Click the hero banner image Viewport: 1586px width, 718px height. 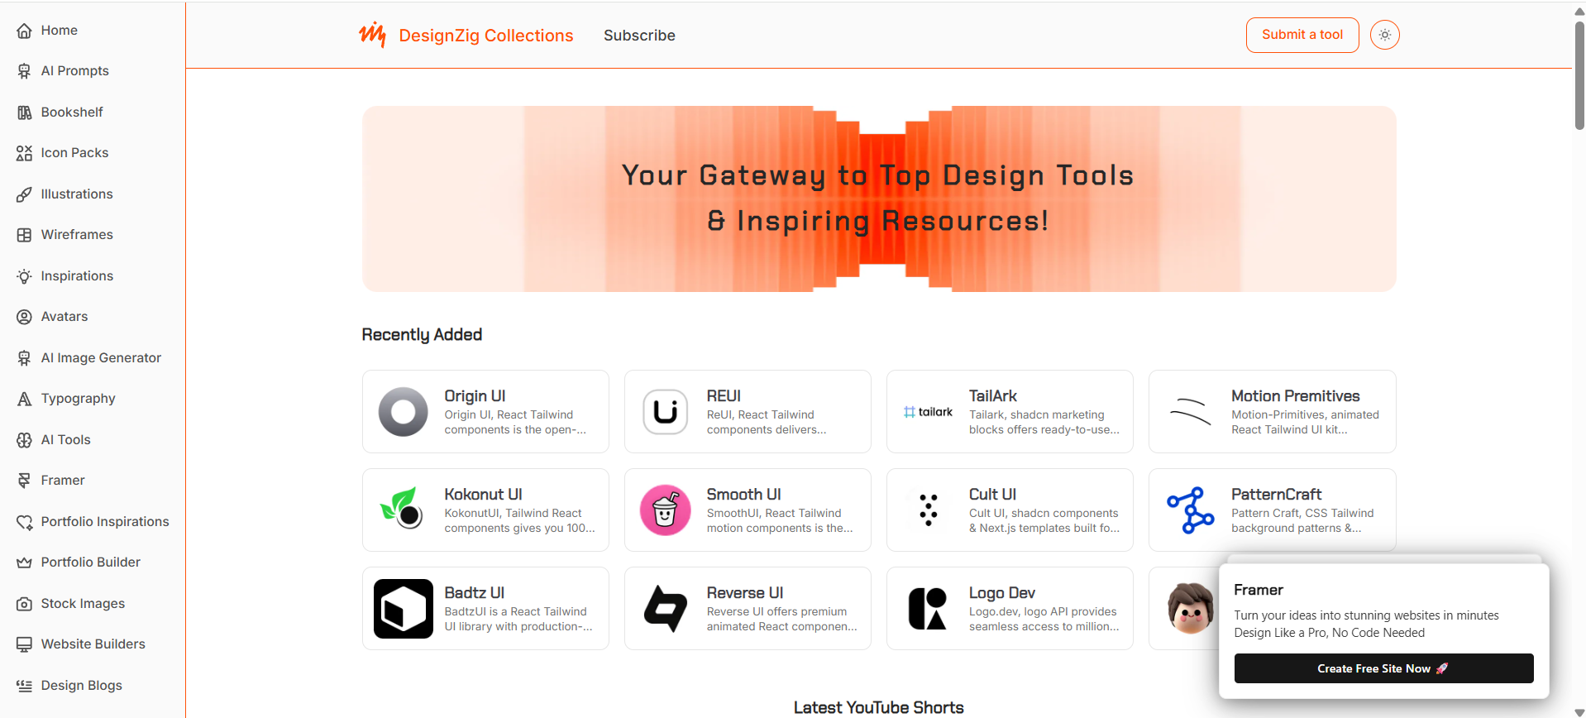(879, 199)
